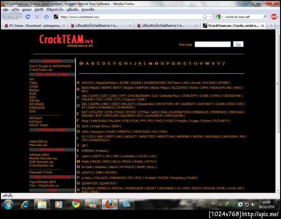The width and height of the screenshot is (281, 219).
Task: Open the third Firefox menu bar item
Action: pyautogui.click(x=27, y=10)
